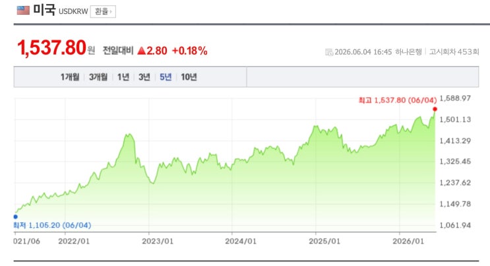Click the 하나은행 source text
This screenshot has width=490, height=266.
coord(408,51)
